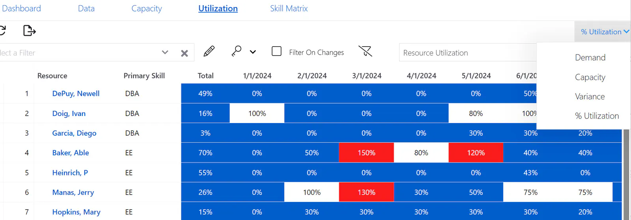Image resolution: width=631 pixels, height=220 pixels.
Task: Click the 4/1/2024 column header
Action: pos(421,76)
